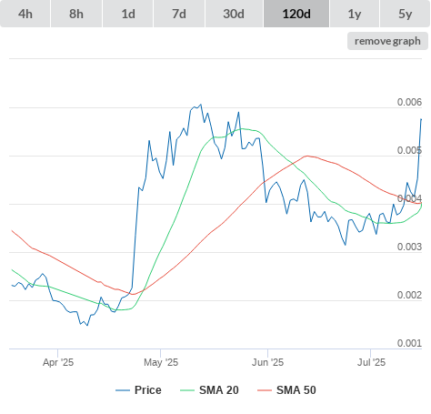Select the active 120d tab
The width and height of the screenshot is (431, 414).
[x=296, y=14]
